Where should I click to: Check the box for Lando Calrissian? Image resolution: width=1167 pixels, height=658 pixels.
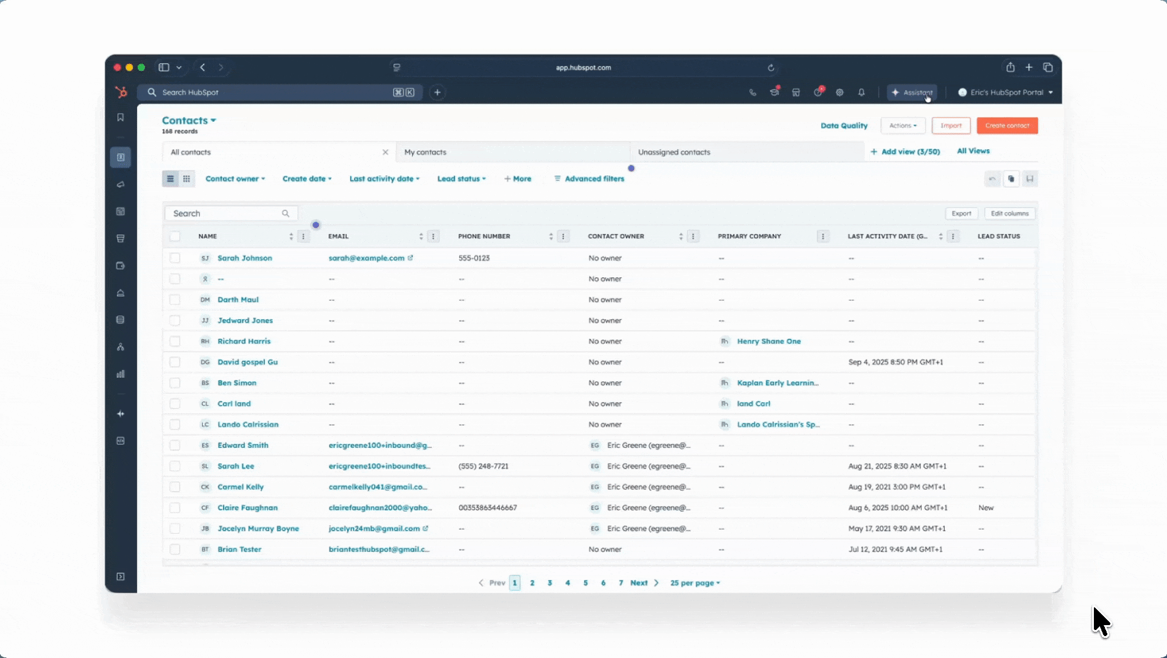point(175,425)
